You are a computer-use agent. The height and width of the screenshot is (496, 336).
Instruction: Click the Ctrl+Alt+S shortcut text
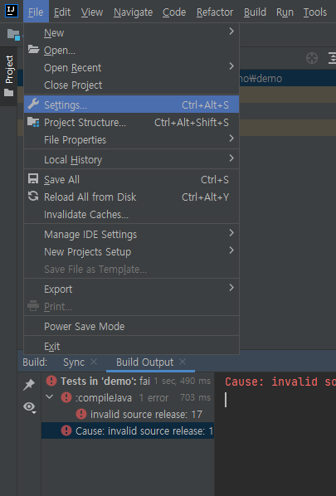pos(205,105)
